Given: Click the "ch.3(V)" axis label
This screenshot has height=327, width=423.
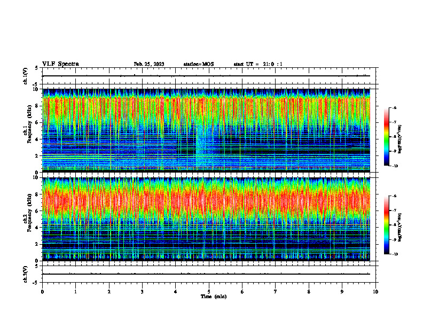Looking at the screenshot, I should (x=26, y=275).
